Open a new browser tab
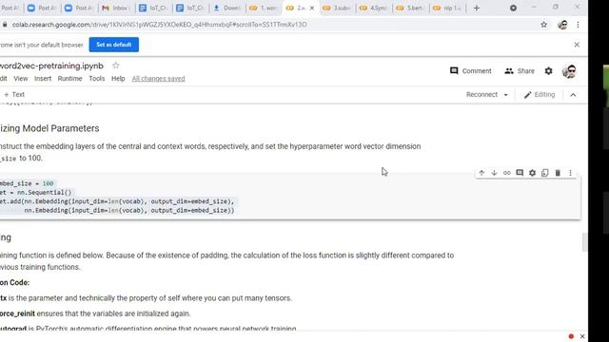The image size is (609, 342). coord(477,8)
